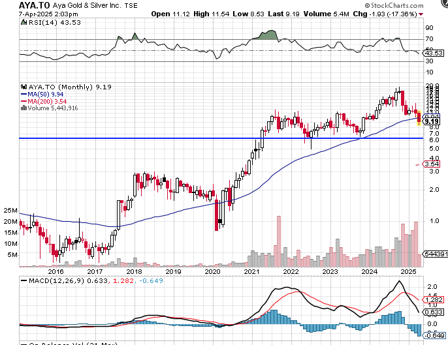Click the blue horizontal support line at 6.0

(221, 138)
